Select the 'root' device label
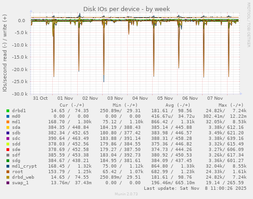253x199 pixels. point(18,172)
